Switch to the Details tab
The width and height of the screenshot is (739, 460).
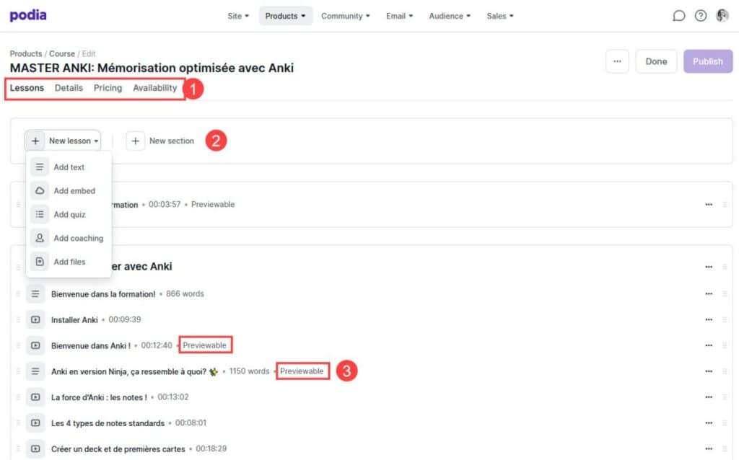tap(69, 88)
